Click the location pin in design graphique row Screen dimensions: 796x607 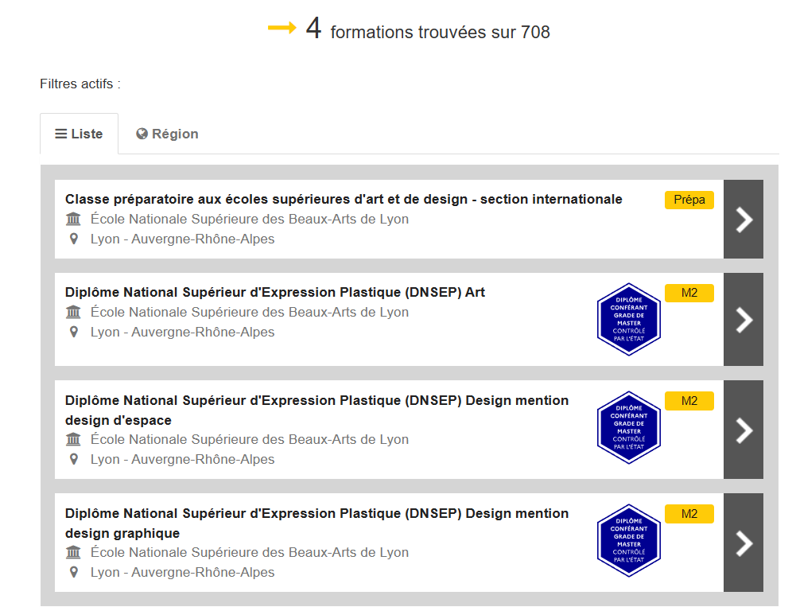point(74,572)
